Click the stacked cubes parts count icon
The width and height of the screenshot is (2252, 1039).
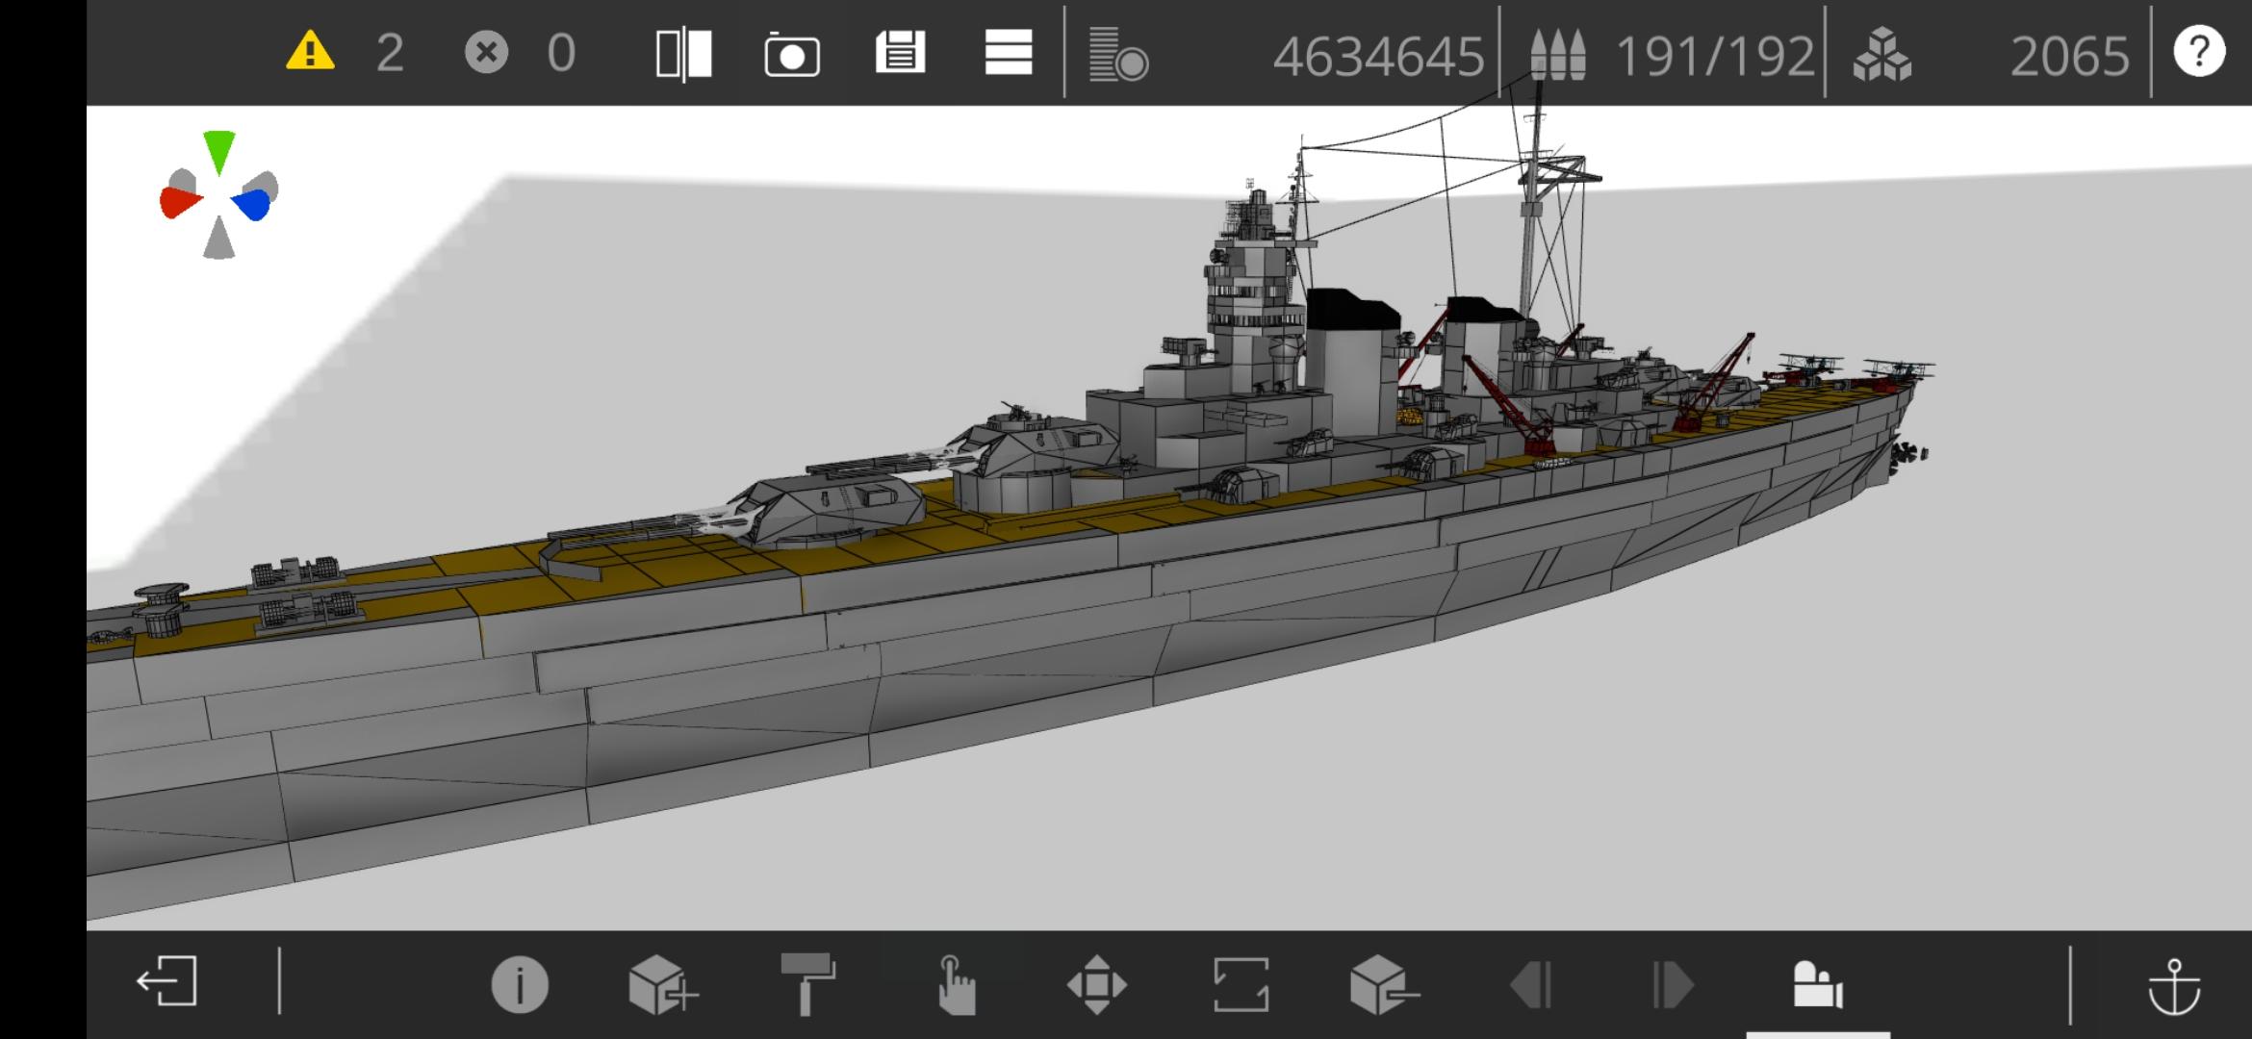(x=1881, y=55)
